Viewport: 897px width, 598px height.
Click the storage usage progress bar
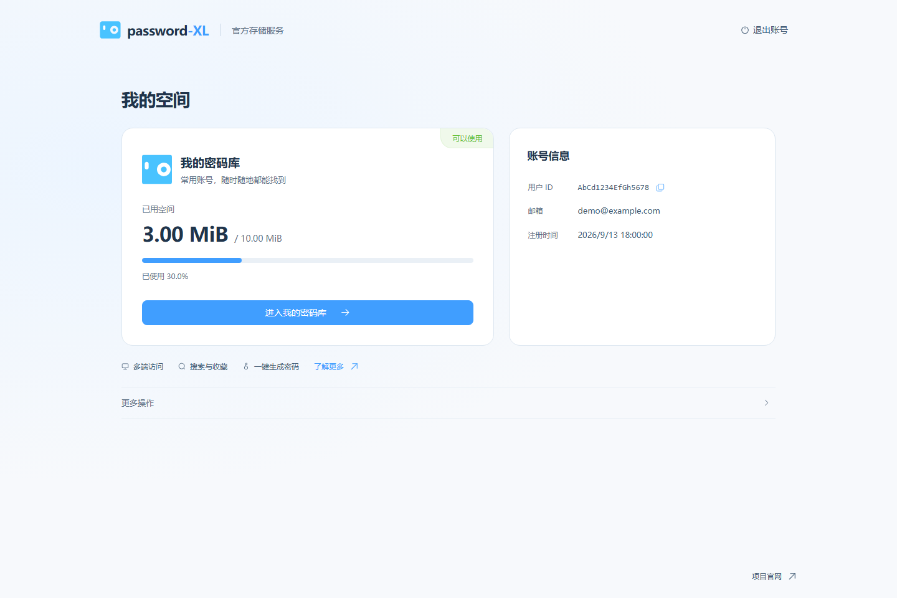(x=308, y=260)
